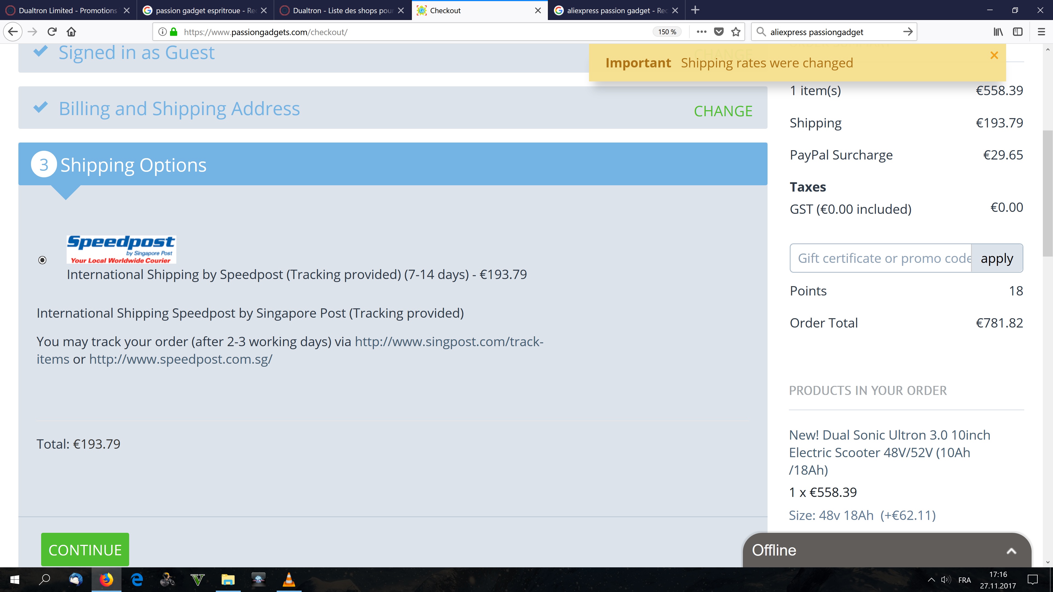1053x592 pixels.
Task: Click the search magnifier icon in search bar
Action: (761, 32)
